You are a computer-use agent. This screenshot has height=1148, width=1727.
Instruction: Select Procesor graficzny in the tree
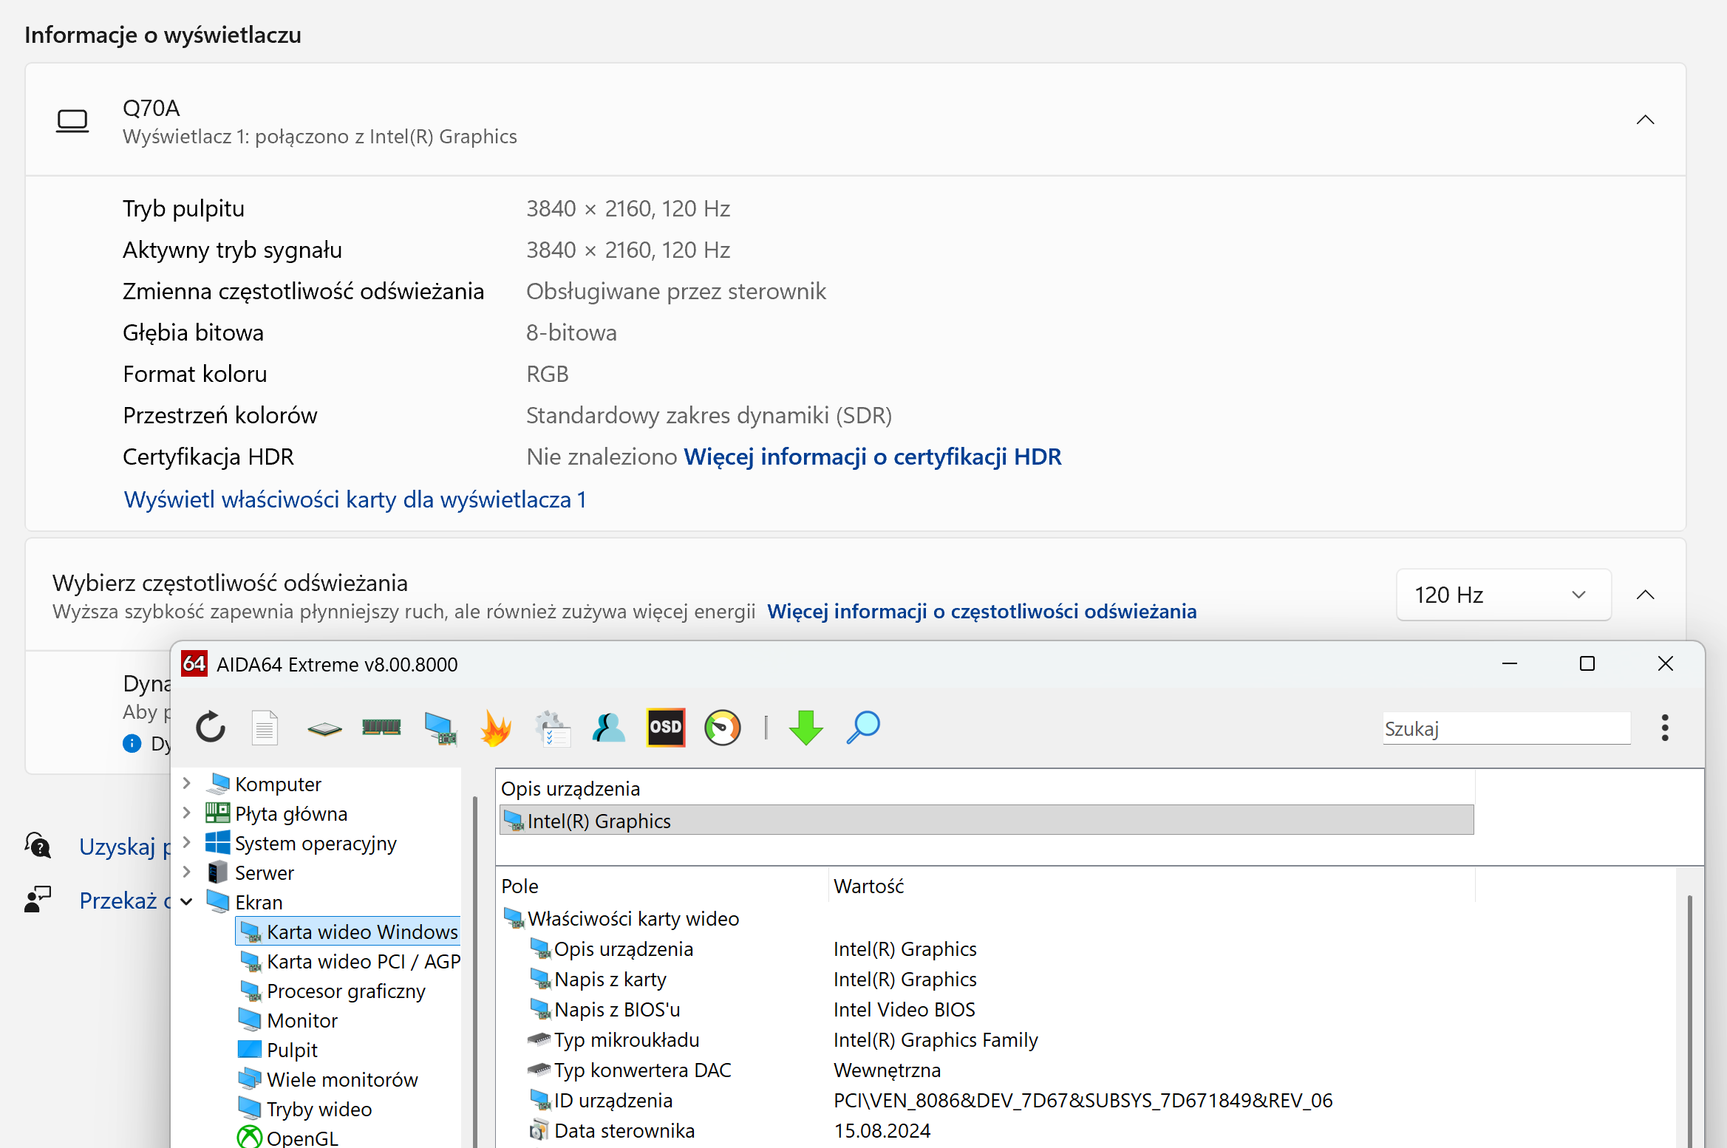[x=345, y=991]
